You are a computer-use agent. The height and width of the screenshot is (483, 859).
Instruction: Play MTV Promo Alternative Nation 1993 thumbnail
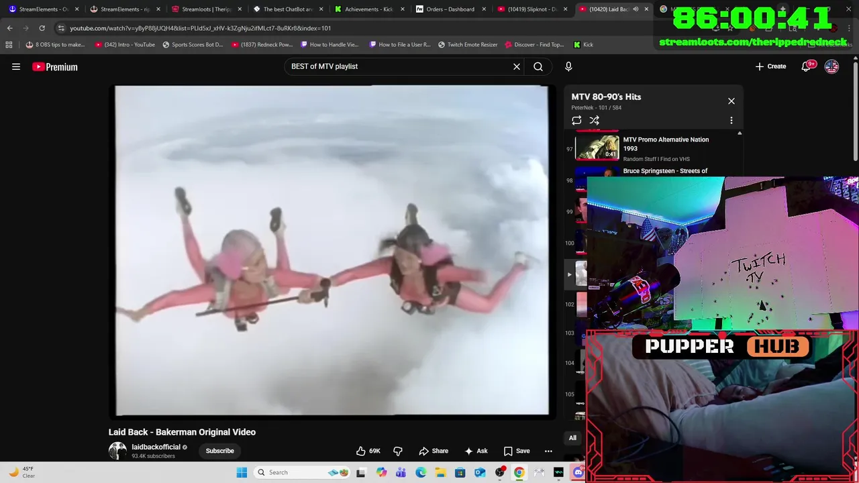pyautogui.click(x=597, y=148)
